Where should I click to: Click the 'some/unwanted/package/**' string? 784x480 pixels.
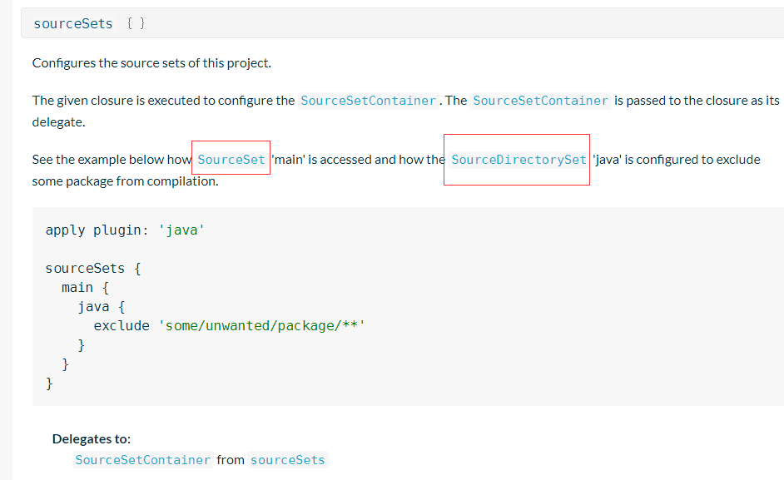(261, 325)
